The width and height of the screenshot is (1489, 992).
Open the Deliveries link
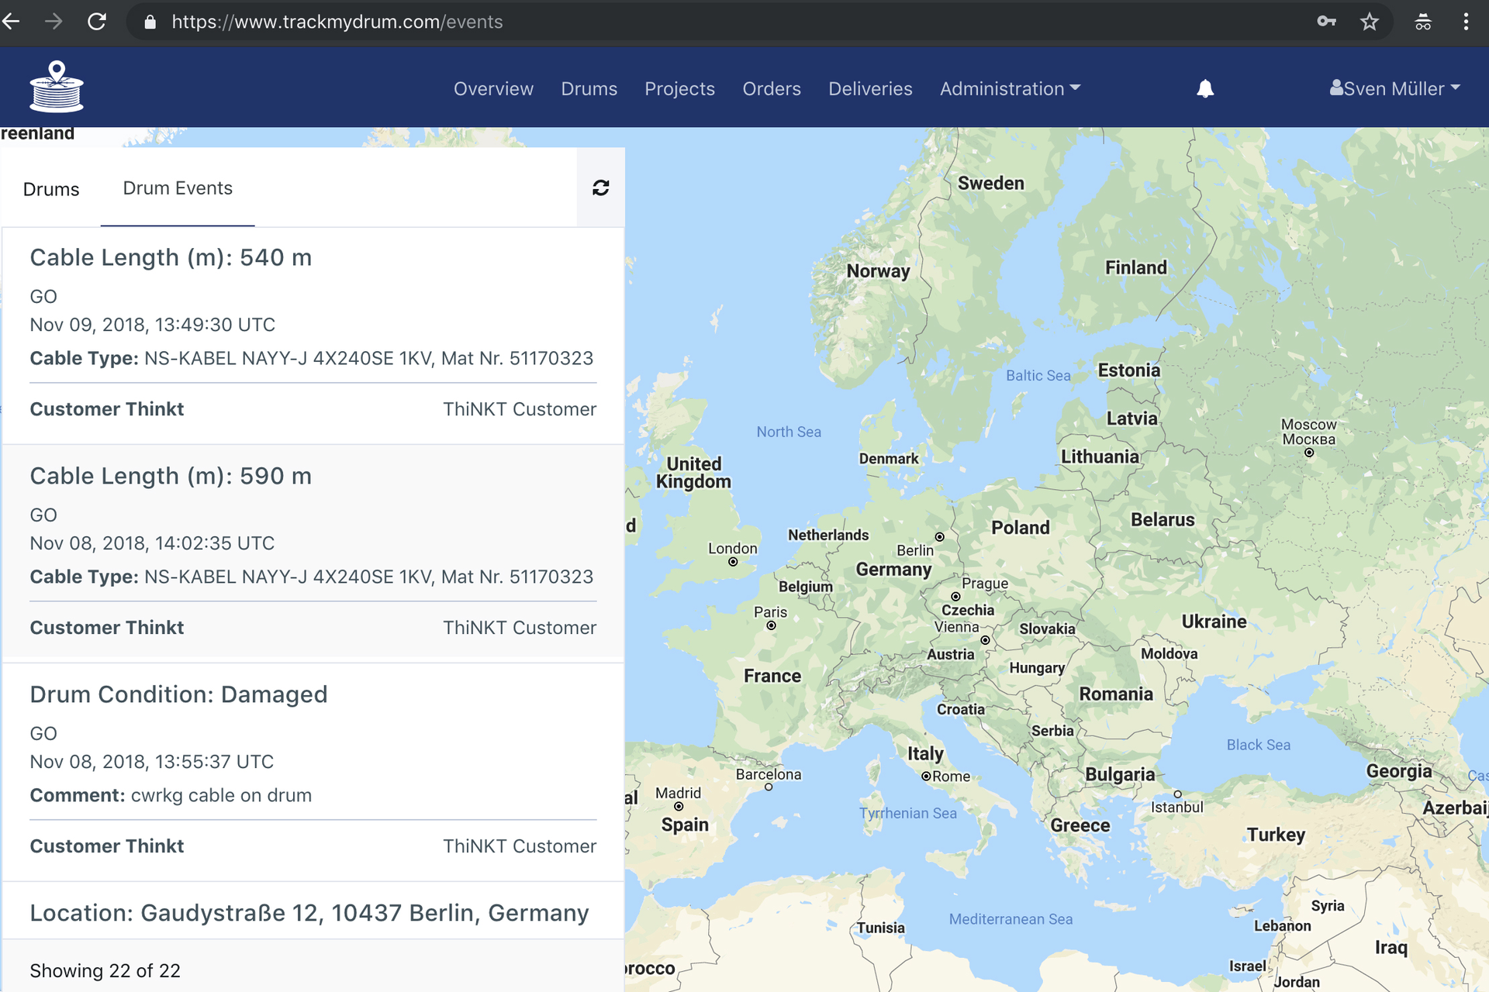coord(870,88)
